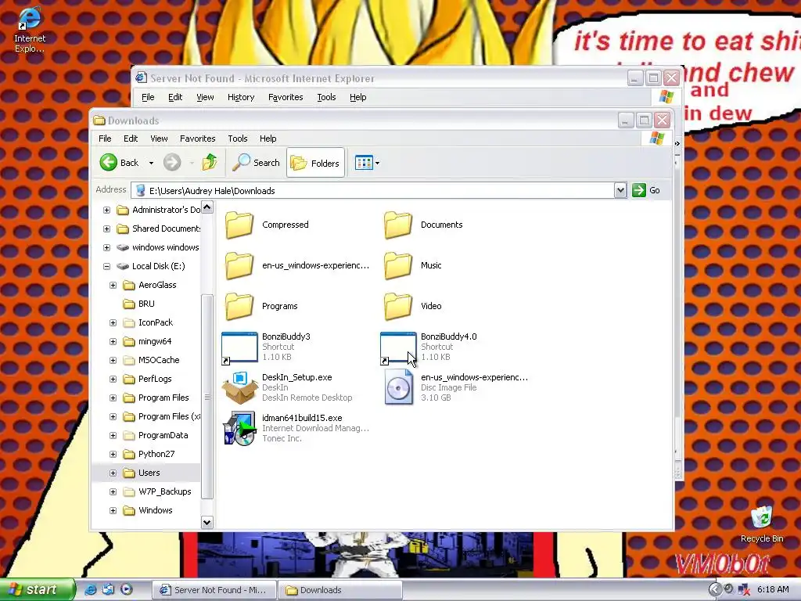Select the en-us_windows-experienc disc image file
Screen dimensions: 801x601
(398, 387)
